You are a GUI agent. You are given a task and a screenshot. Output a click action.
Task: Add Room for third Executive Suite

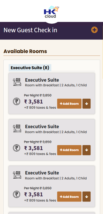(69, 197)
